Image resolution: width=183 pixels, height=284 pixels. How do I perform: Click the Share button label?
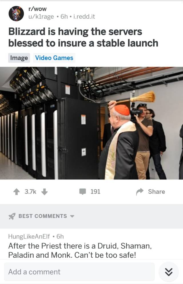tap(156, 192)
